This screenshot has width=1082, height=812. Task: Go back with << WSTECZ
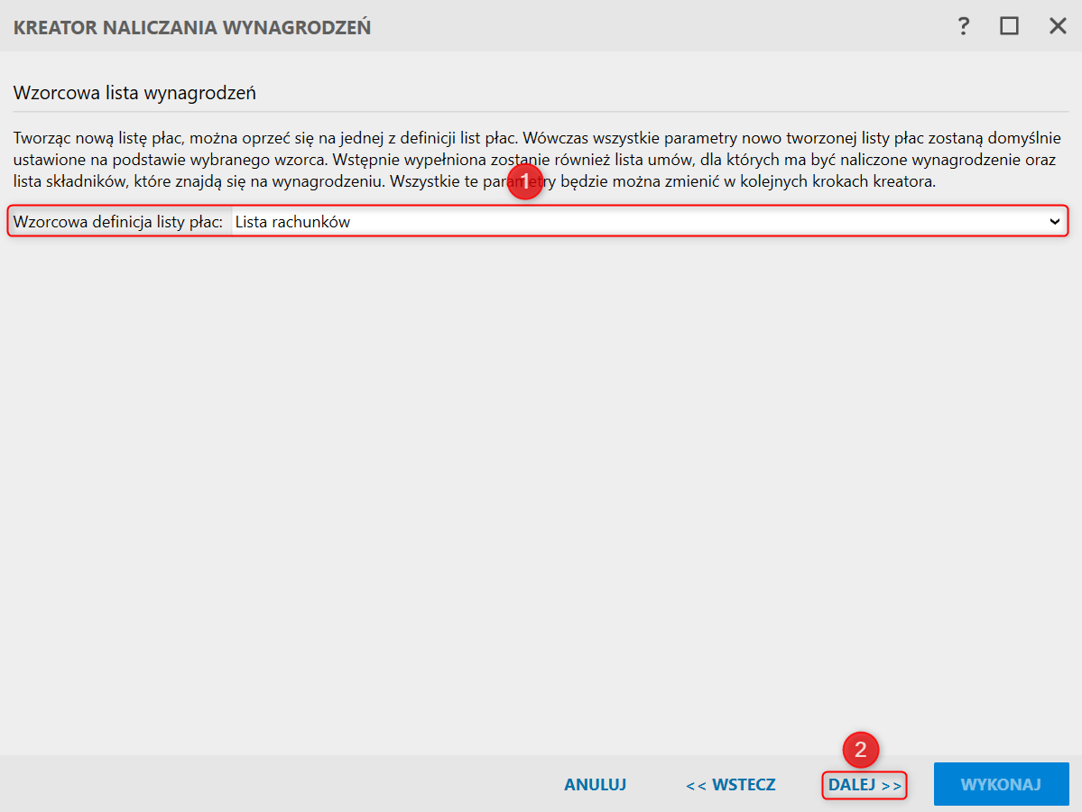tap(731, 784)
